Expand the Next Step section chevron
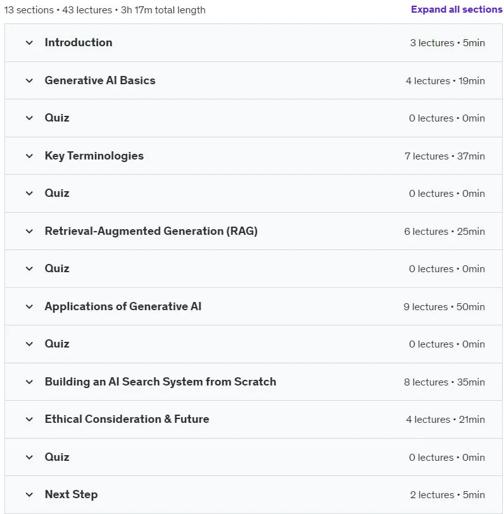Viewport: 504px width, 514px height. (29, 495)
